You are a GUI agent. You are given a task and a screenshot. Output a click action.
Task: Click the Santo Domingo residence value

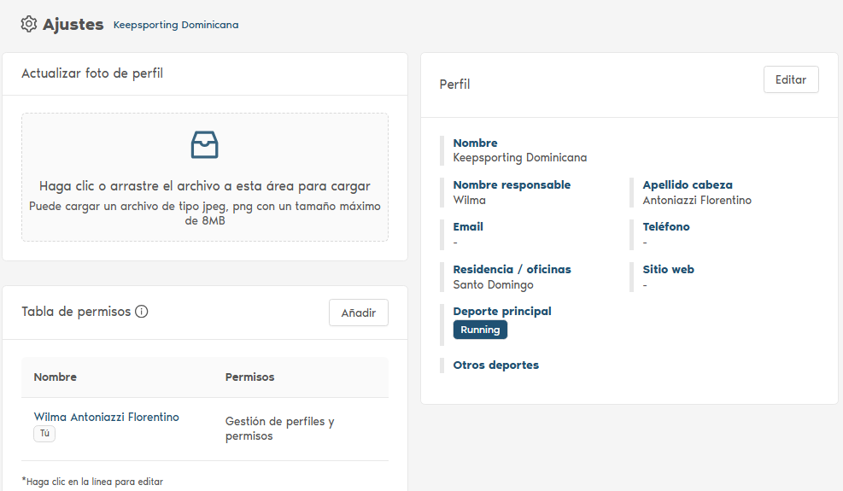coord(493,284)
